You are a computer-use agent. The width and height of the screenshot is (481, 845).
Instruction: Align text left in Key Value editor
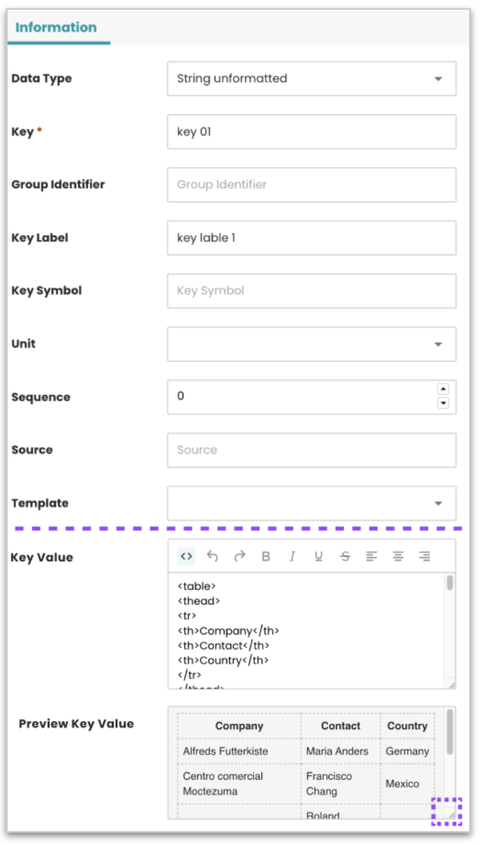tap(372, 556)
